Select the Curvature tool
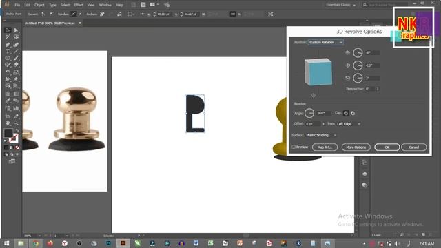This screenshot has width=441, height=248. pyautogui.click(x=16, y=44)
